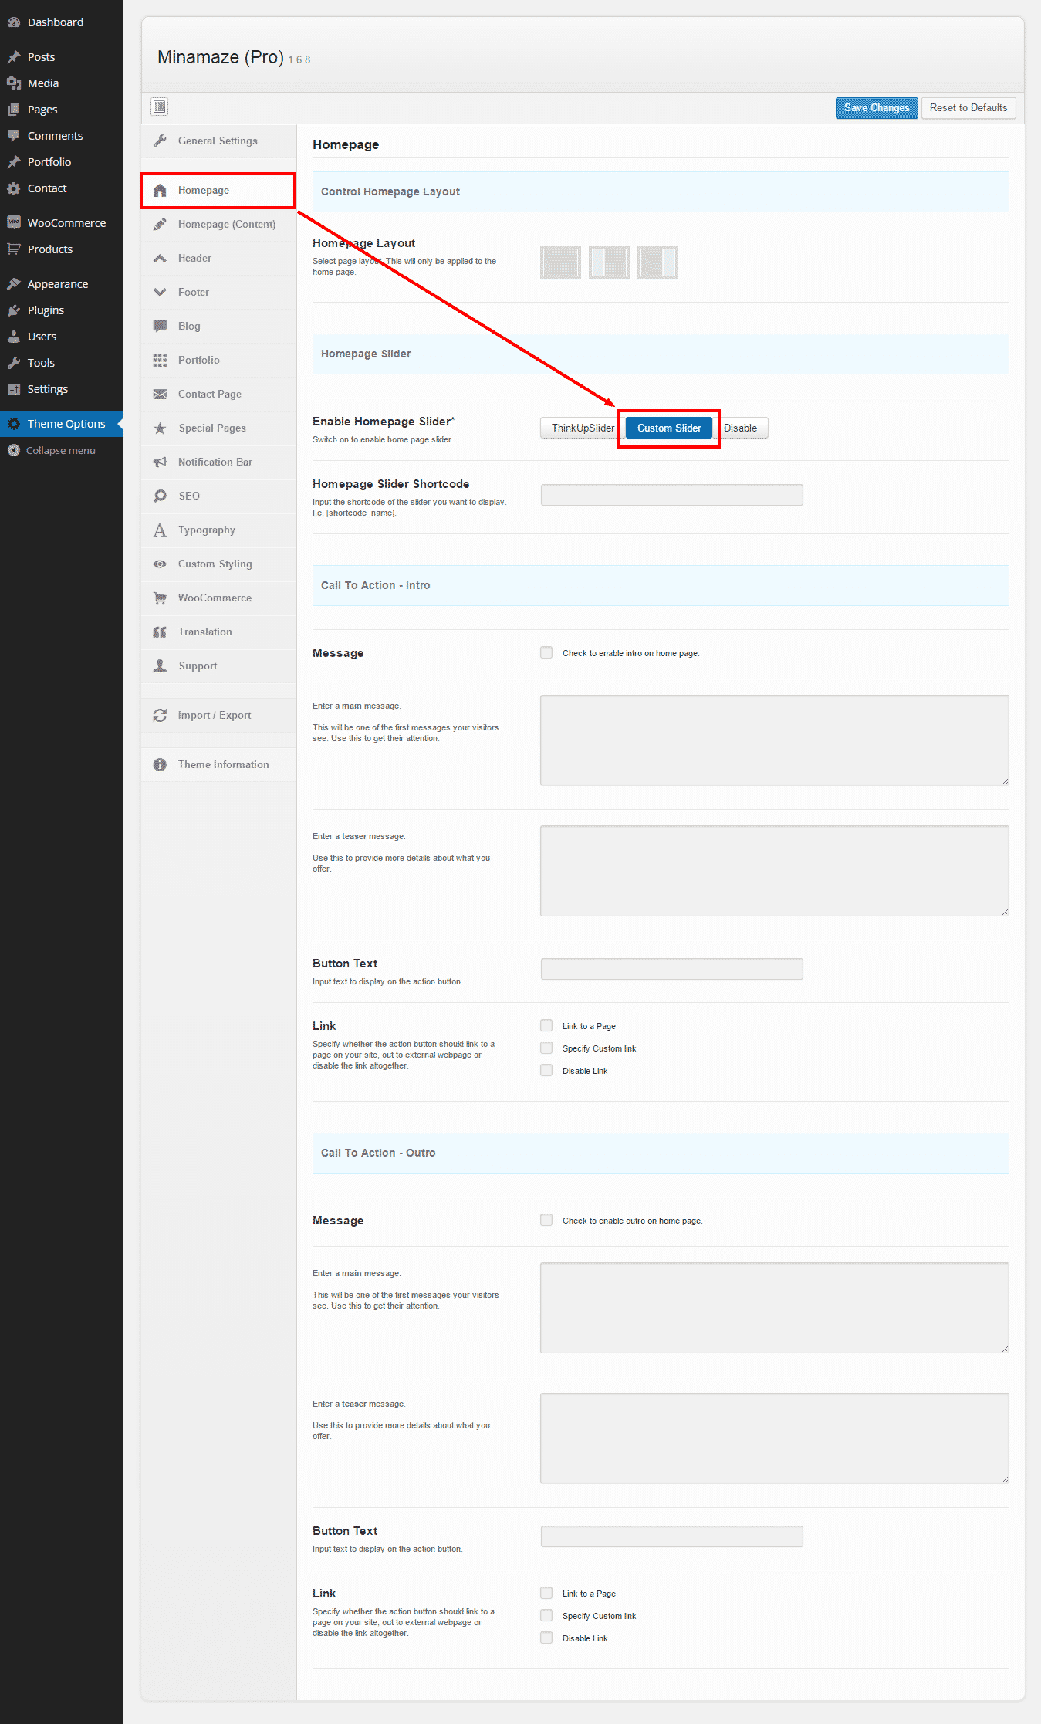Screen dimensions: 1041x1724
Task: Click the Save Changes button
Action: click(877, 107)
